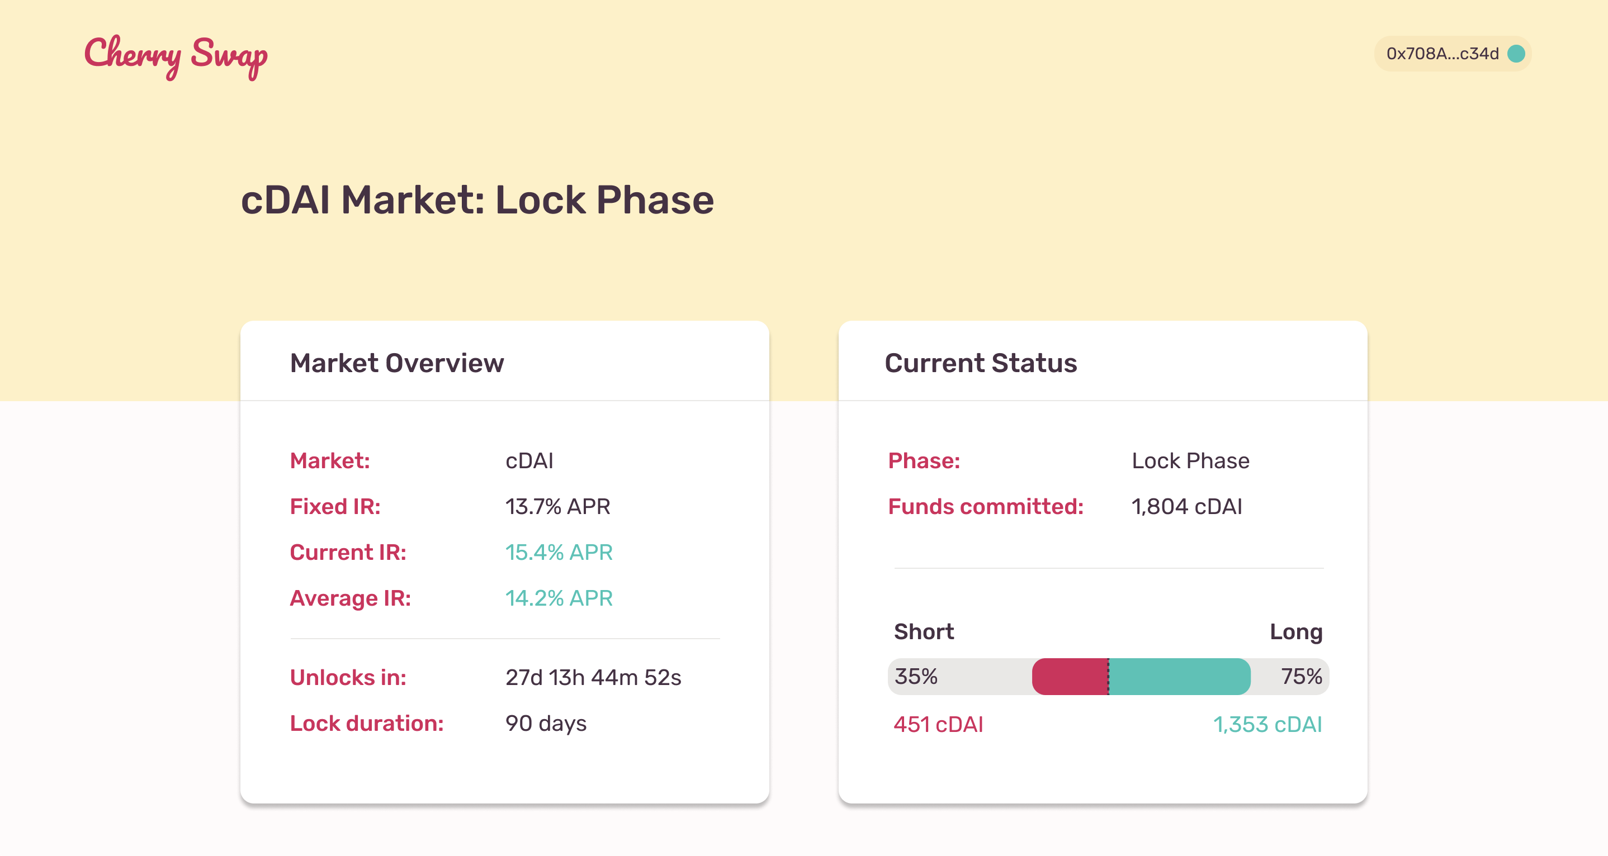Click the 90 days lock duration value
Viewport: 1608px width, 856px height.
point(546,723)
